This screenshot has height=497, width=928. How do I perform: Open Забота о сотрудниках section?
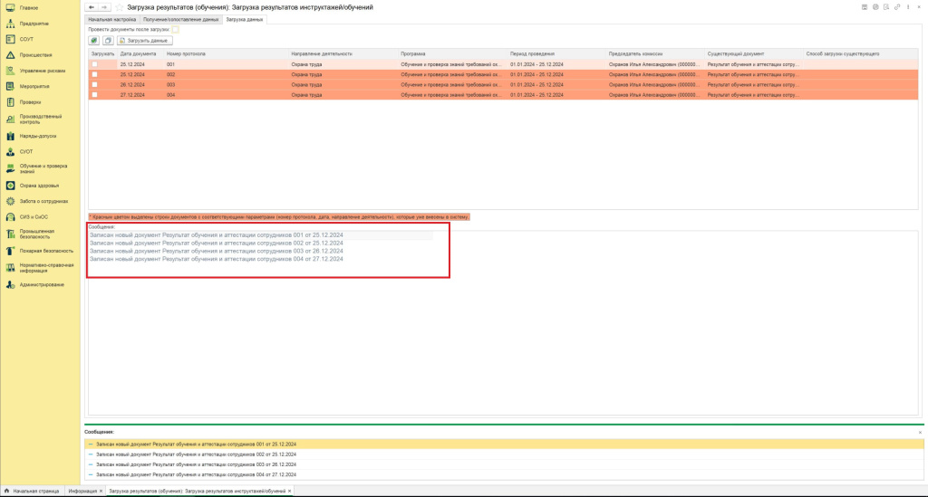click(x=43, y=202)
